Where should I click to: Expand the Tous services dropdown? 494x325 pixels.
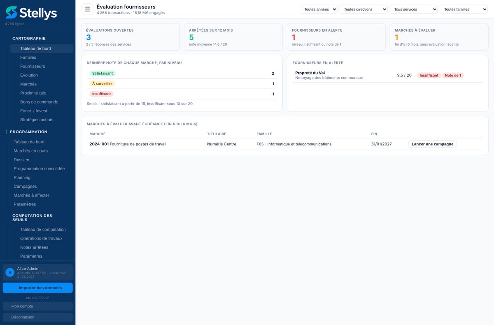pos(414,9)
